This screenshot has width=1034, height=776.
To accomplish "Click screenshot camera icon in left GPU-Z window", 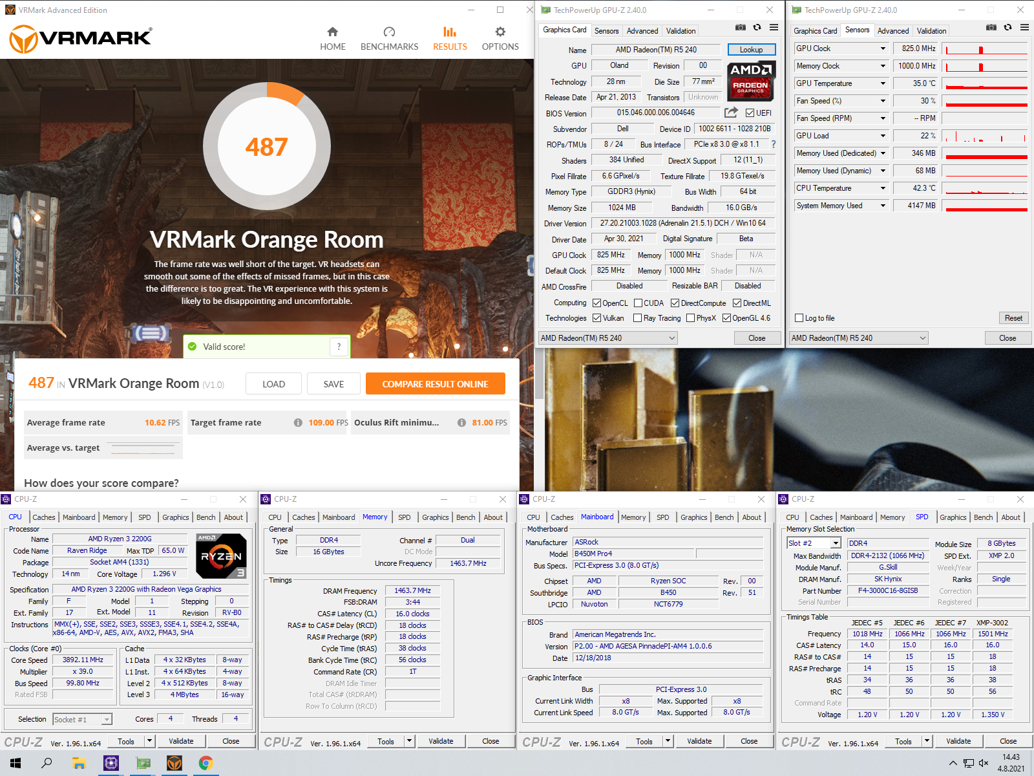I will click(x=741, y=28).
